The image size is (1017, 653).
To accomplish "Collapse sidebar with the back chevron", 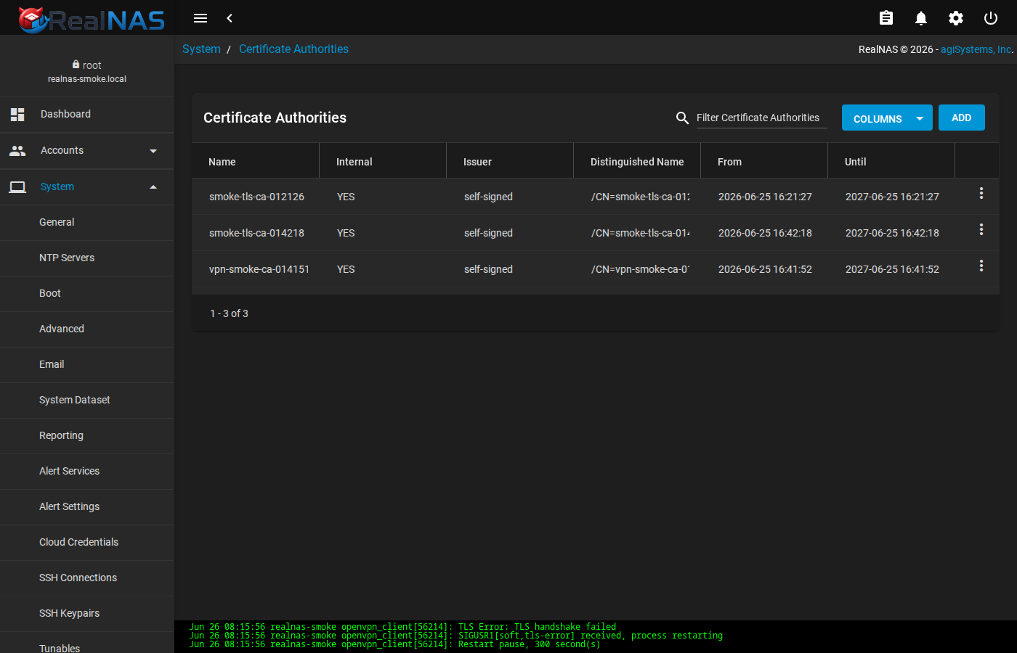I will tap(230, 18).
